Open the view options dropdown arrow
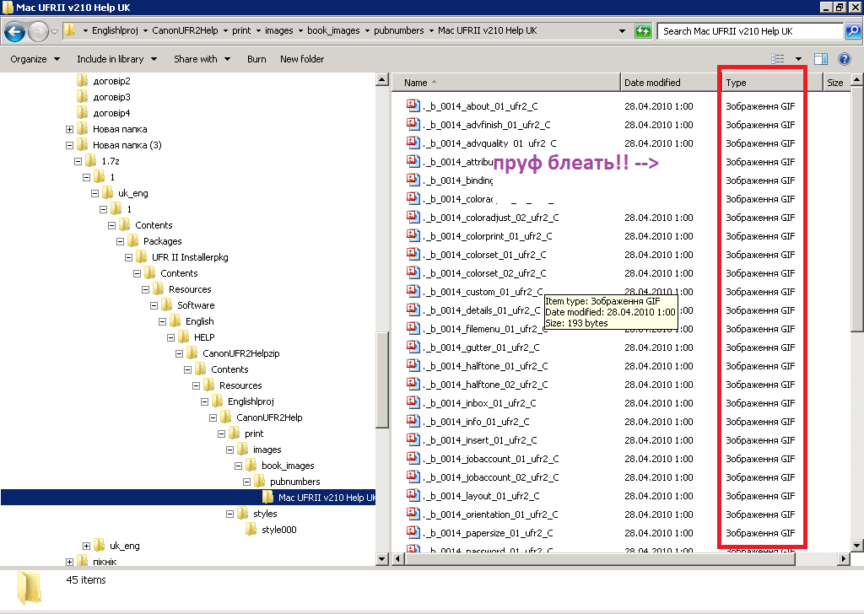Screen dimensions: 864x614 [x=798, y=59]
